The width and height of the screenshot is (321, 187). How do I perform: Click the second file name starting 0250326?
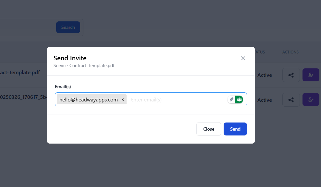(23, 97)
